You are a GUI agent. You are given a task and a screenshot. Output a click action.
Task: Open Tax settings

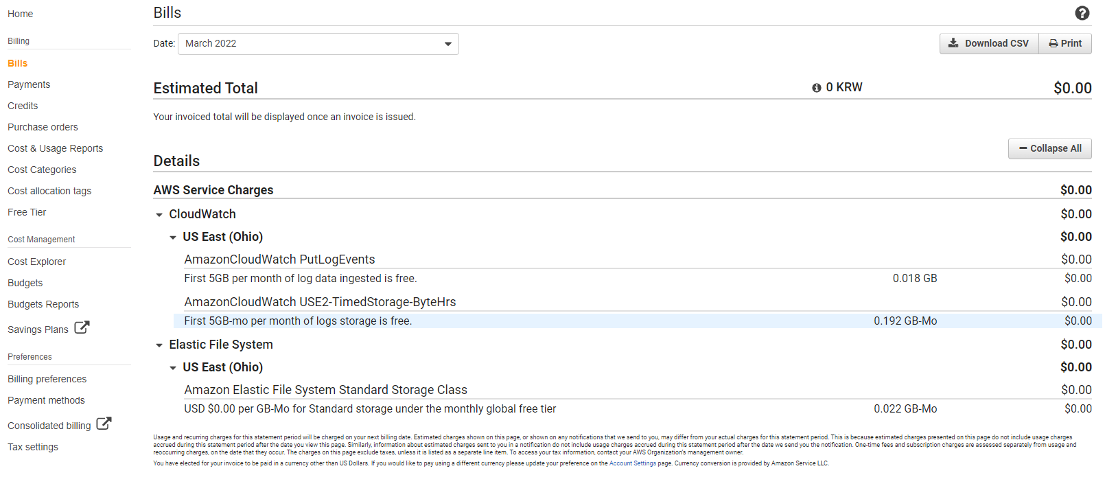pyautogui.click(x=33, y=447)
